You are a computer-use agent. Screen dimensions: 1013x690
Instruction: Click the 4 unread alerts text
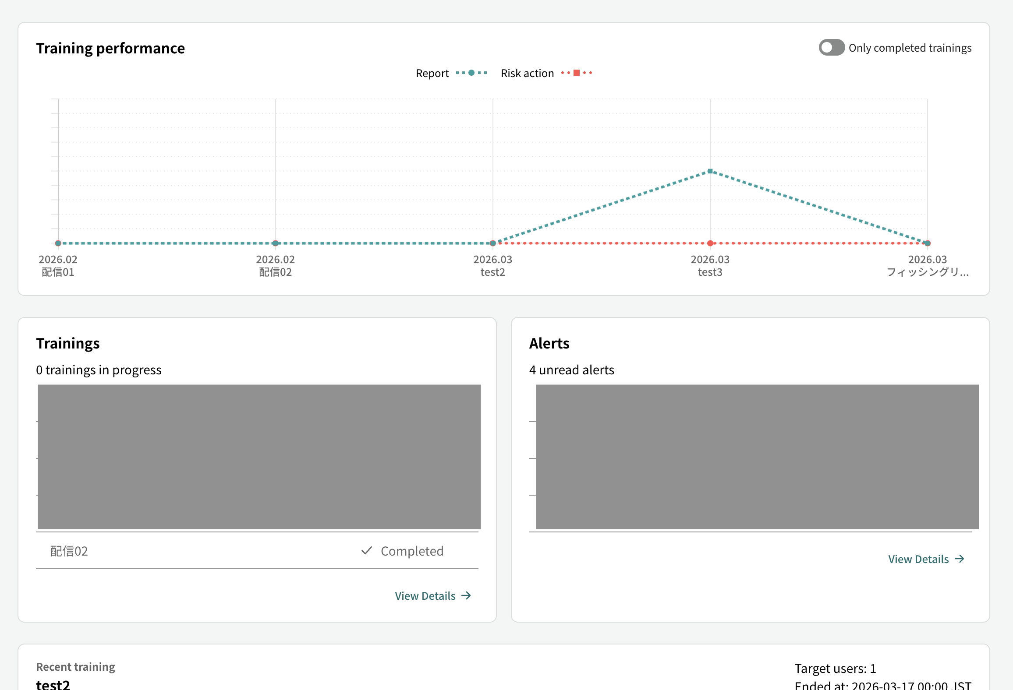point(572,370)
